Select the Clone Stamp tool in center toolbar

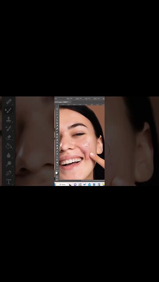tap(57, 134)
